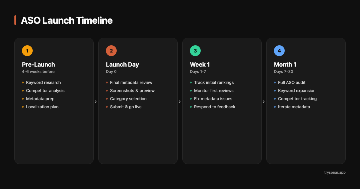360x189 pixels.
Task: Click the blue bullet beside Full ASO audit
Action: coord(275,82)
